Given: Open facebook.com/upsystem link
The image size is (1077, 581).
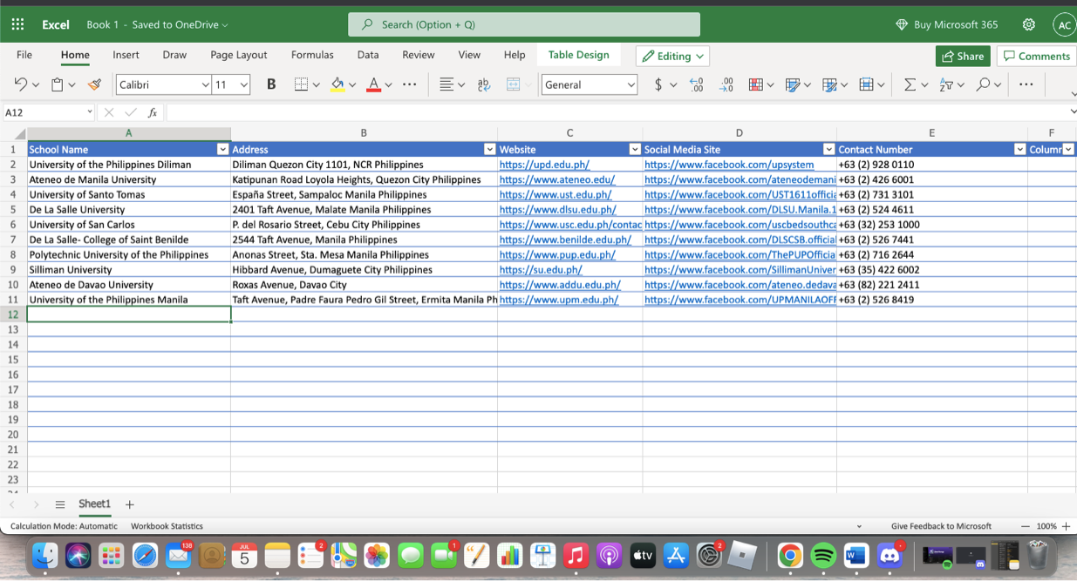Looking at the screenshot, I should (x=729, y=165).
